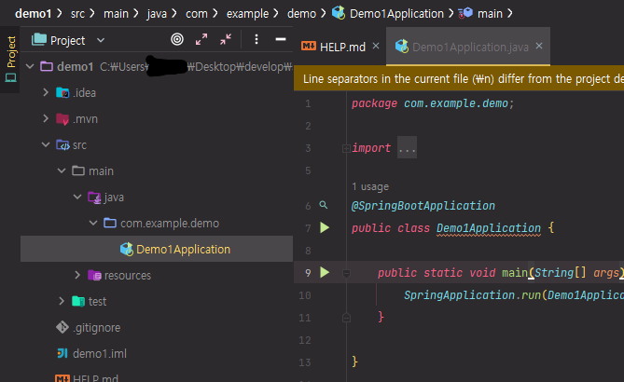
Task: Select the .gitignore file
Action: click(x=97, y=328)
